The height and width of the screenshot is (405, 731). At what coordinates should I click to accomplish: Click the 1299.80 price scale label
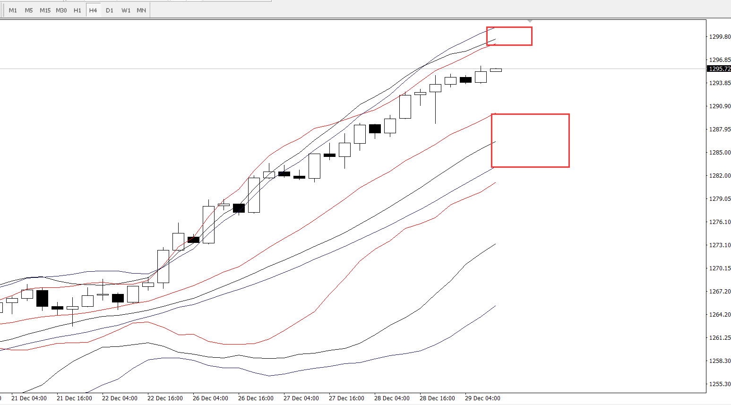click(719, 37)
